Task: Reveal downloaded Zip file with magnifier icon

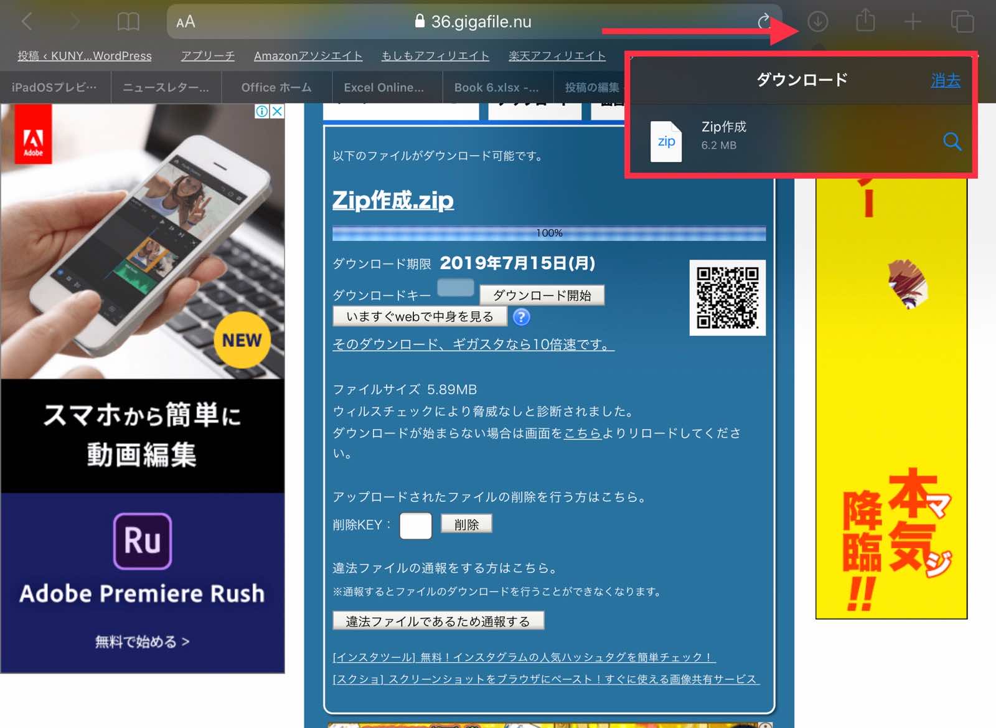Action: (x=952, y=141)
